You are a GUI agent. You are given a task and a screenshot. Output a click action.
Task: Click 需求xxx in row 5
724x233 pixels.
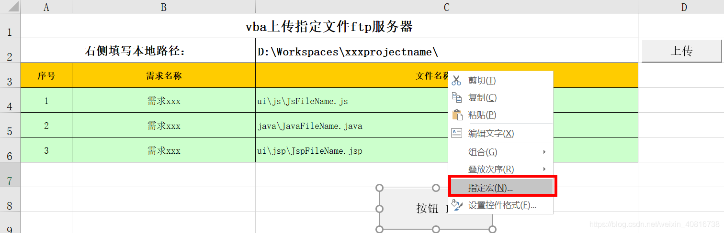(164, 125)
